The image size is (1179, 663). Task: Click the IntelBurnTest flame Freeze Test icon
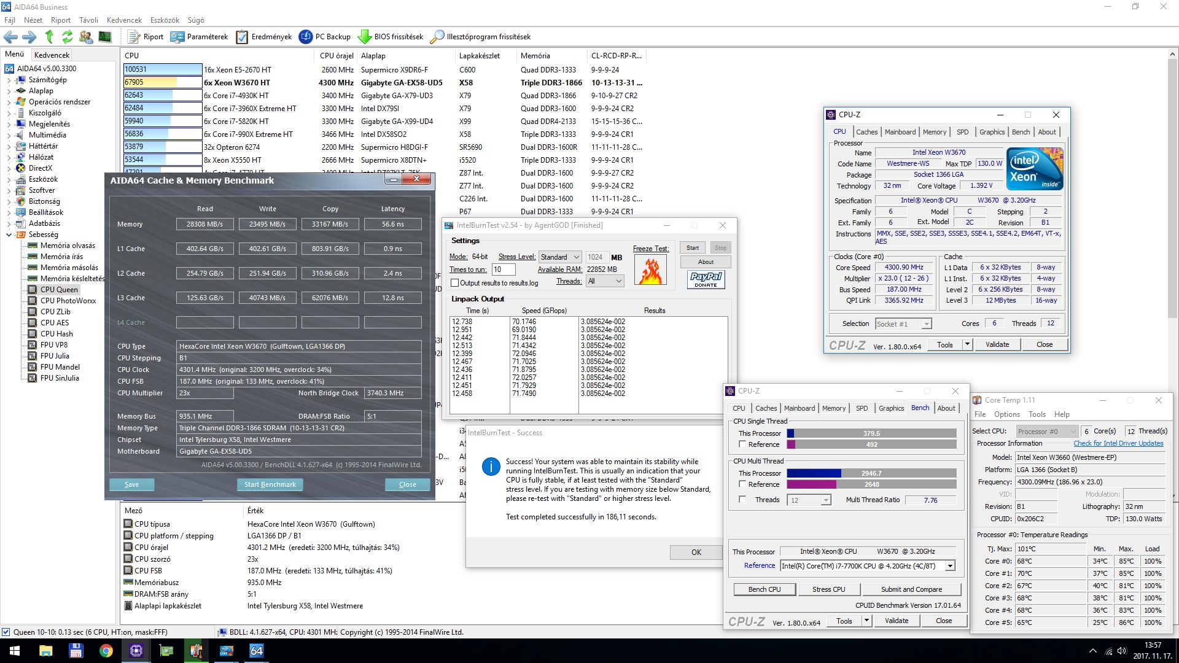[x=650, y=269]
